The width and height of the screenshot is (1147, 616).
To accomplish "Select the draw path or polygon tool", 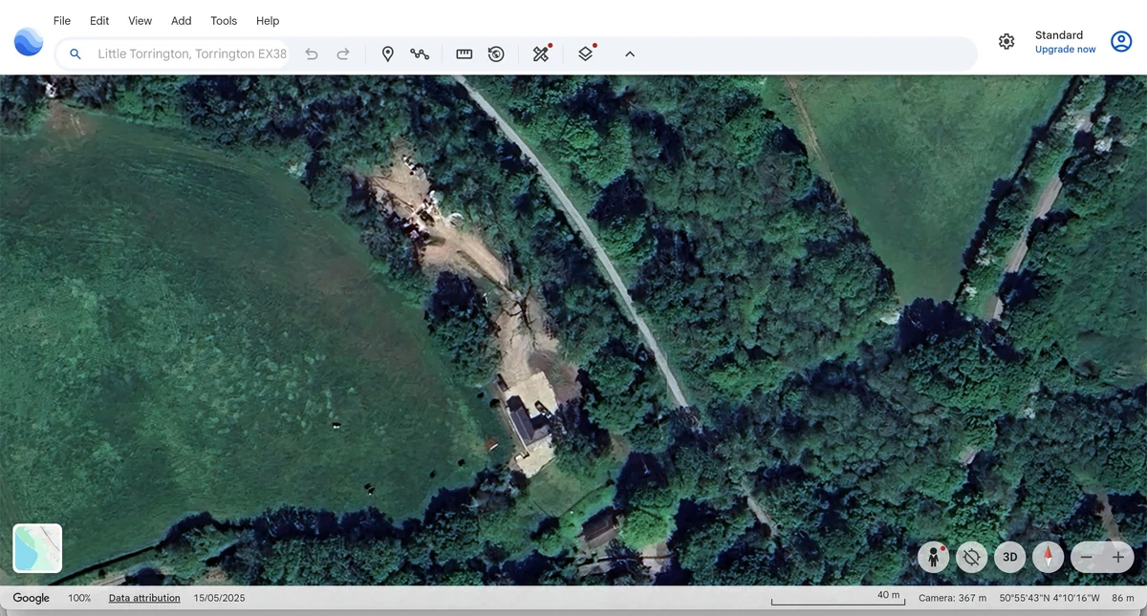I will pyautogui.click(x=420, y=54).
